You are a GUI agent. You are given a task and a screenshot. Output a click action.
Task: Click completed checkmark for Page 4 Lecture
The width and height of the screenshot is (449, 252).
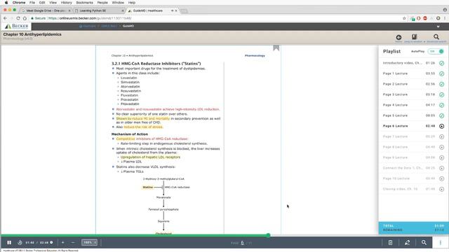(x=441, y=105)
